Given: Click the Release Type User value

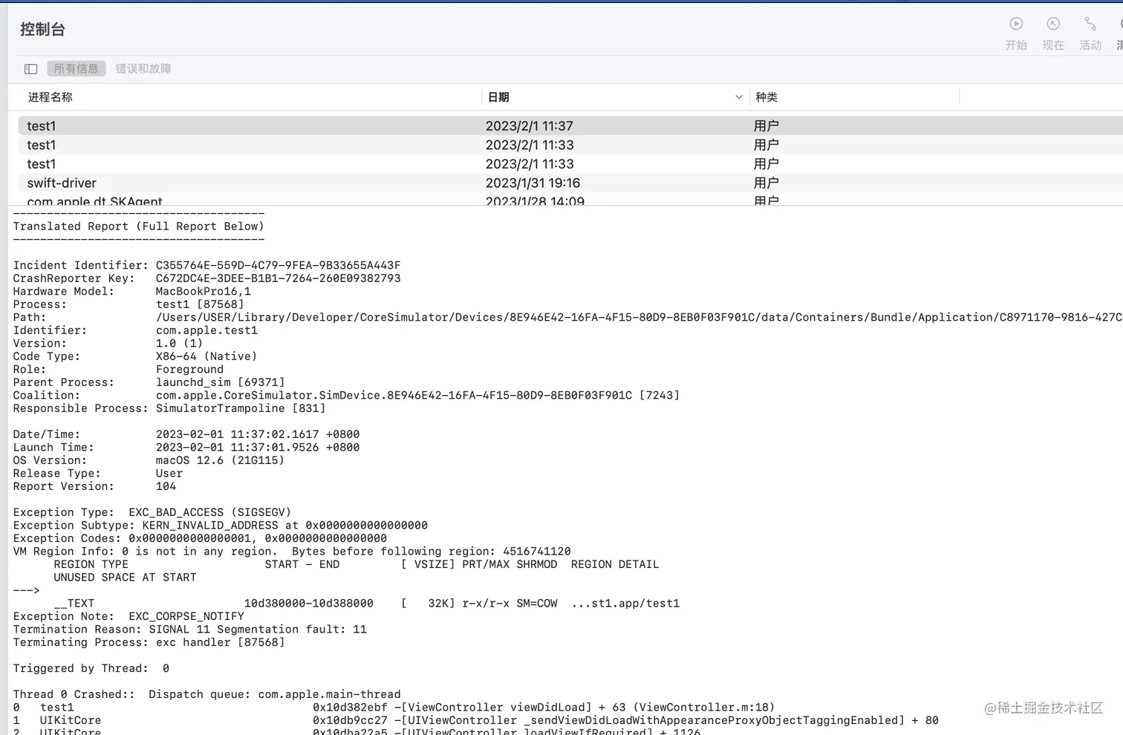Looking at the screenshot, I should pyautogui.click(x=169, y=473).
